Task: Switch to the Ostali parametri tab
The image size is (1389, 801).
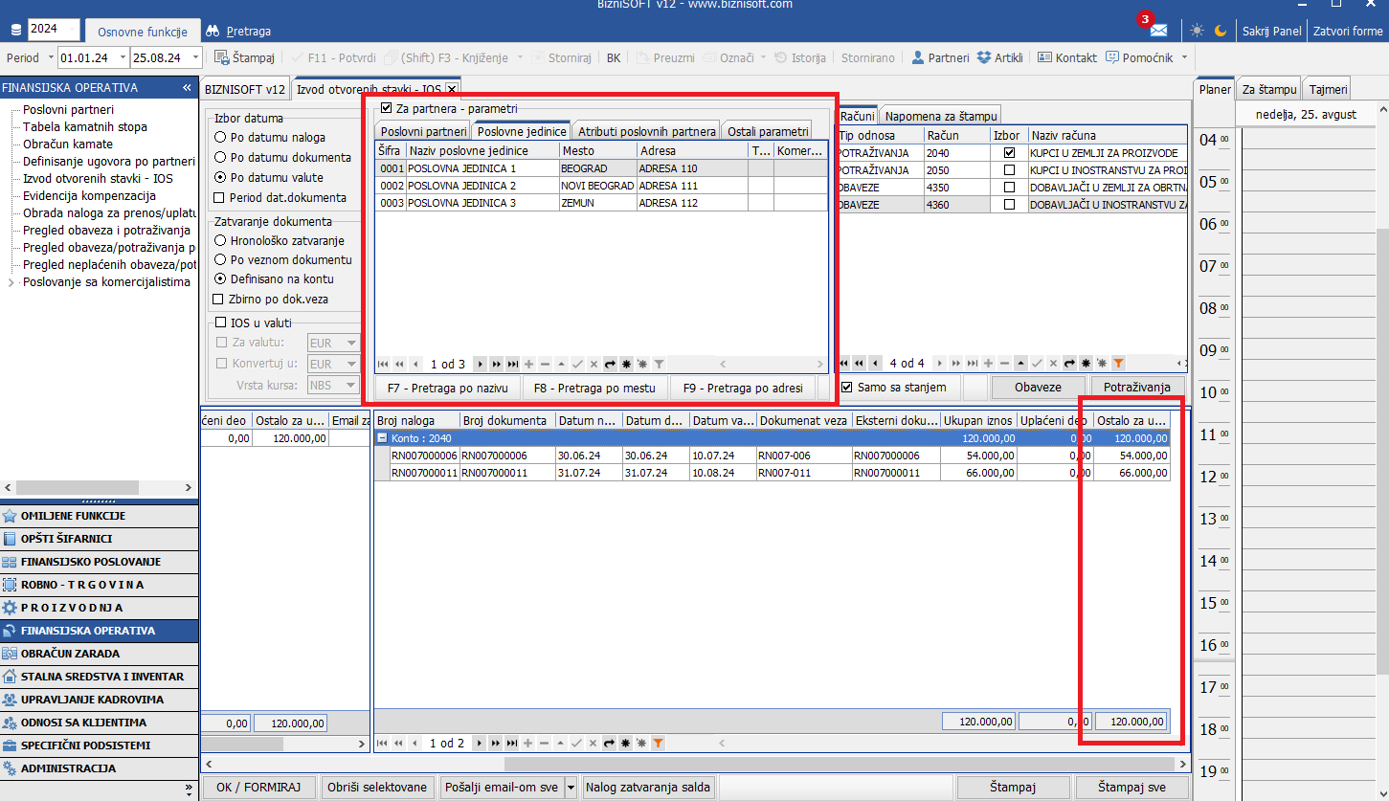Action: tap(767, 131)
